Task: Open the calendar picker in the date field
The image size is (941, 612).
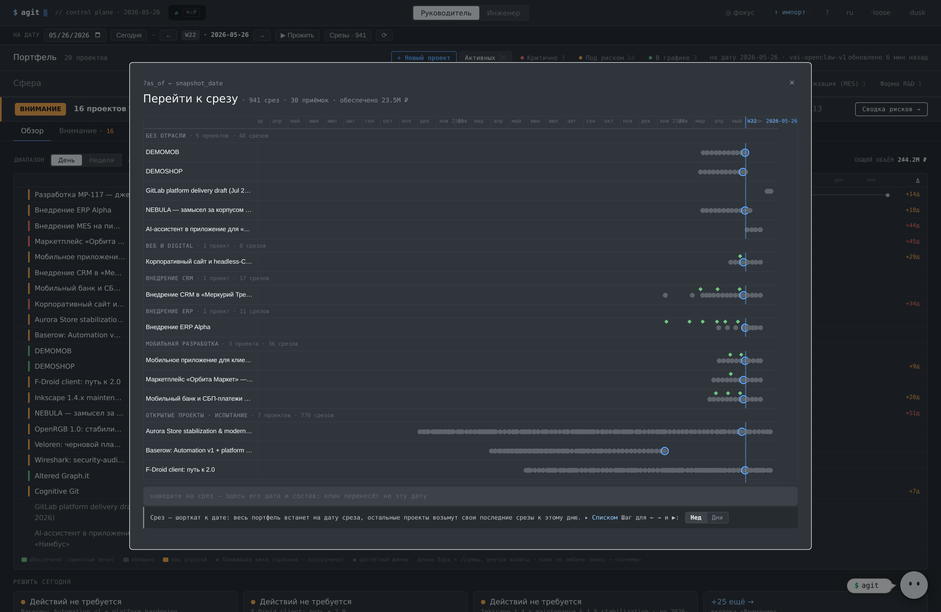Action: point(98,35)
